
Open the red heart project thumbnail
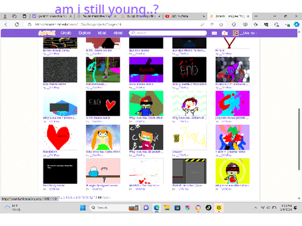click(60, 137)
